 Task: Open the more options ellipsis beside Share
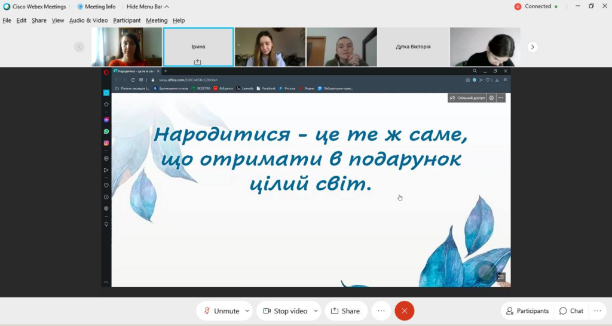point(381,310)
